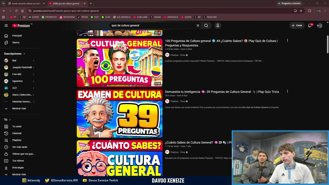
Task: Click the Crear button
Action: pyautogui.click(x=297, y=25)
